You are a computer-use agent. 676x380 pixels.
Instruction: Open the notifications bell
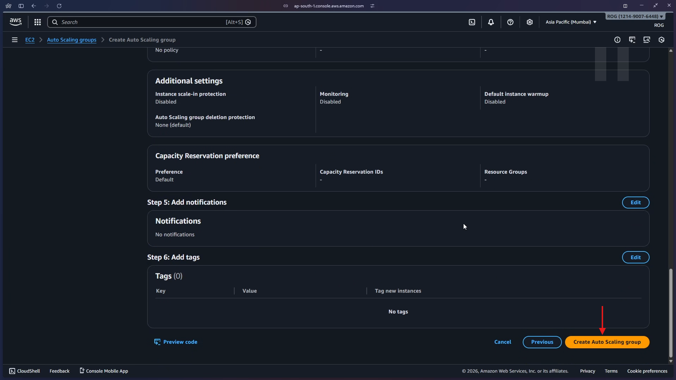pos(491,22)
